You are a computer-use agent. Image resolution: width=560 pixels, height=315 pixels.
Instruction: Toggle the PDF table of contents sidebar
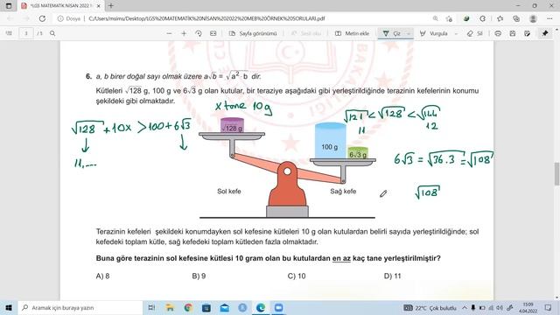coord(9,33)
